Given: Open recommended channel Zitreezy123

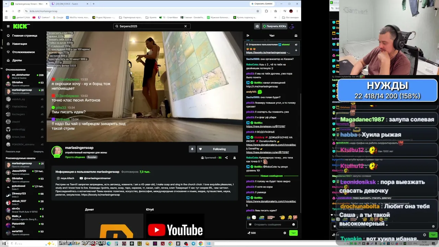Looking at the screenshot, I should (25, 195).
